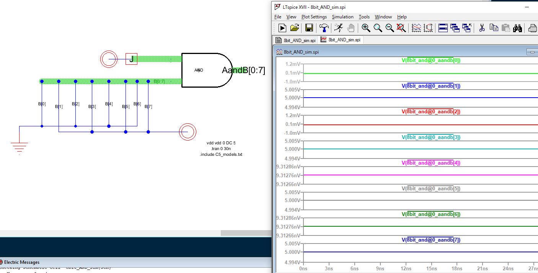Click the Copy icon in toolbar
The width and height of the screenshot is (538, 273).
pyautogui.click(x=494, y=28)
